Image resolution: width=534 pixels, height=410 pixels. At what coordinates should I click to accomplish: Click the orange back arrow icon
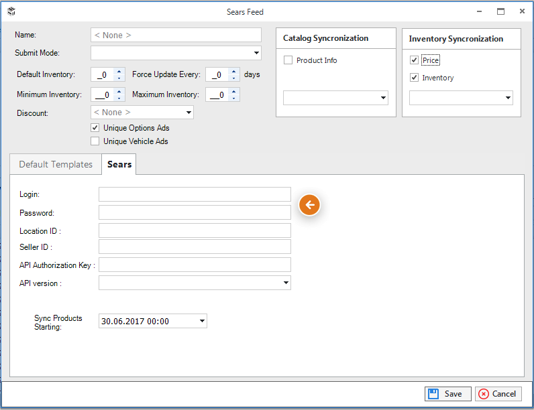[309, 204]
